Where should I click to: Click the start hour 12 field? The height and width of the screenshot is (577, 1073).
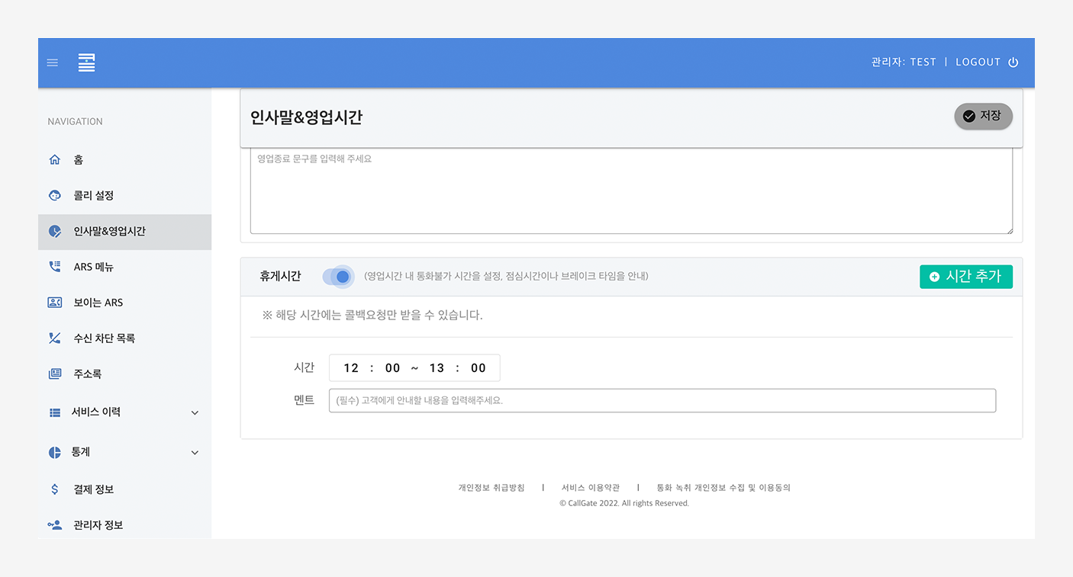click(351, 368)
